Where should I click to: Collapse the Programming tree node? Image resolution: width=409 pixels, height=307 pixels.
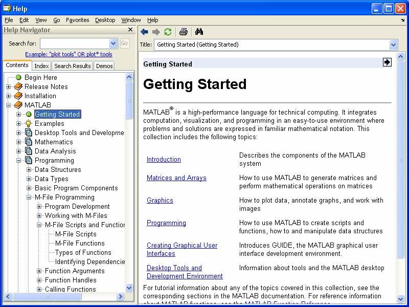click(18, 160)
